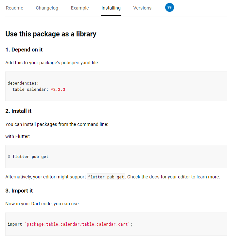The image size is (227, 244).
Task: Go to the Versions tab
Action: (142, 8)
